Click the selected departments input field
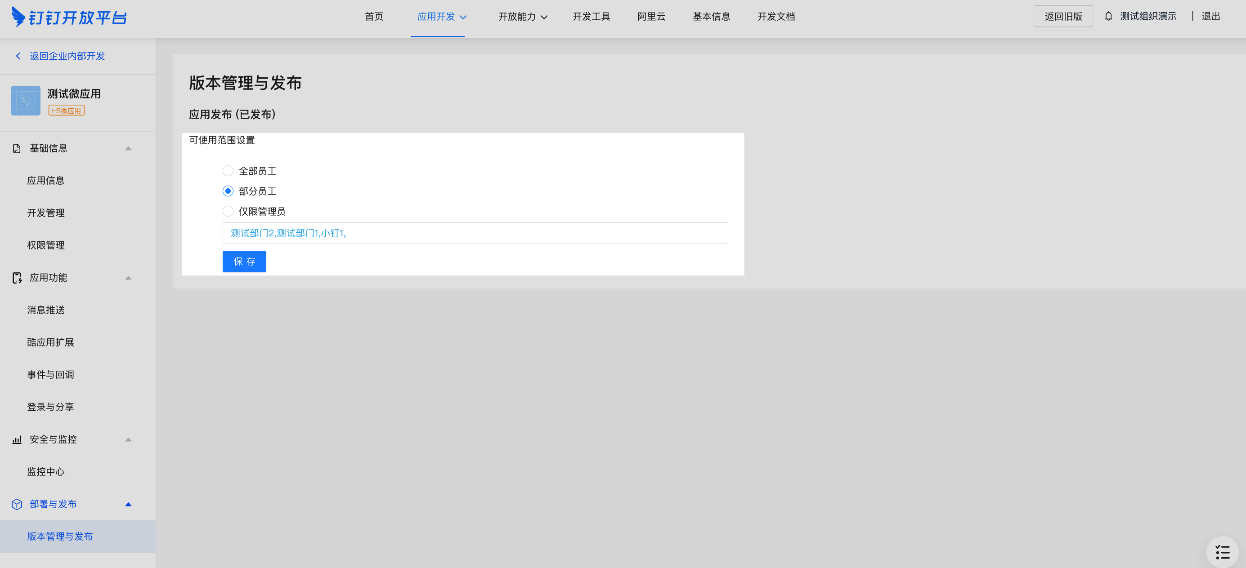1246x568 pixels. coord(475,233)
